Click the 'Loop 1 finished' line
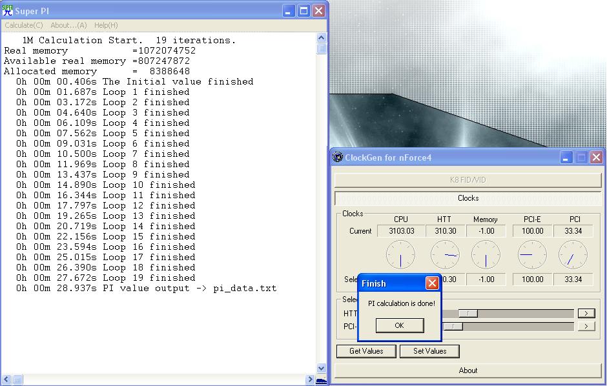This screenshot has height=386, width=607. [x=103, y=92]
